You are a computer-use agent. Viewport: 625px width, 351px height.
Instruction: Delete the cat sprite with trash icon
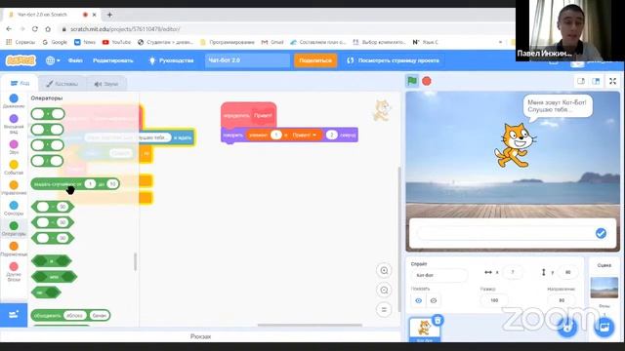coord(437,320)
